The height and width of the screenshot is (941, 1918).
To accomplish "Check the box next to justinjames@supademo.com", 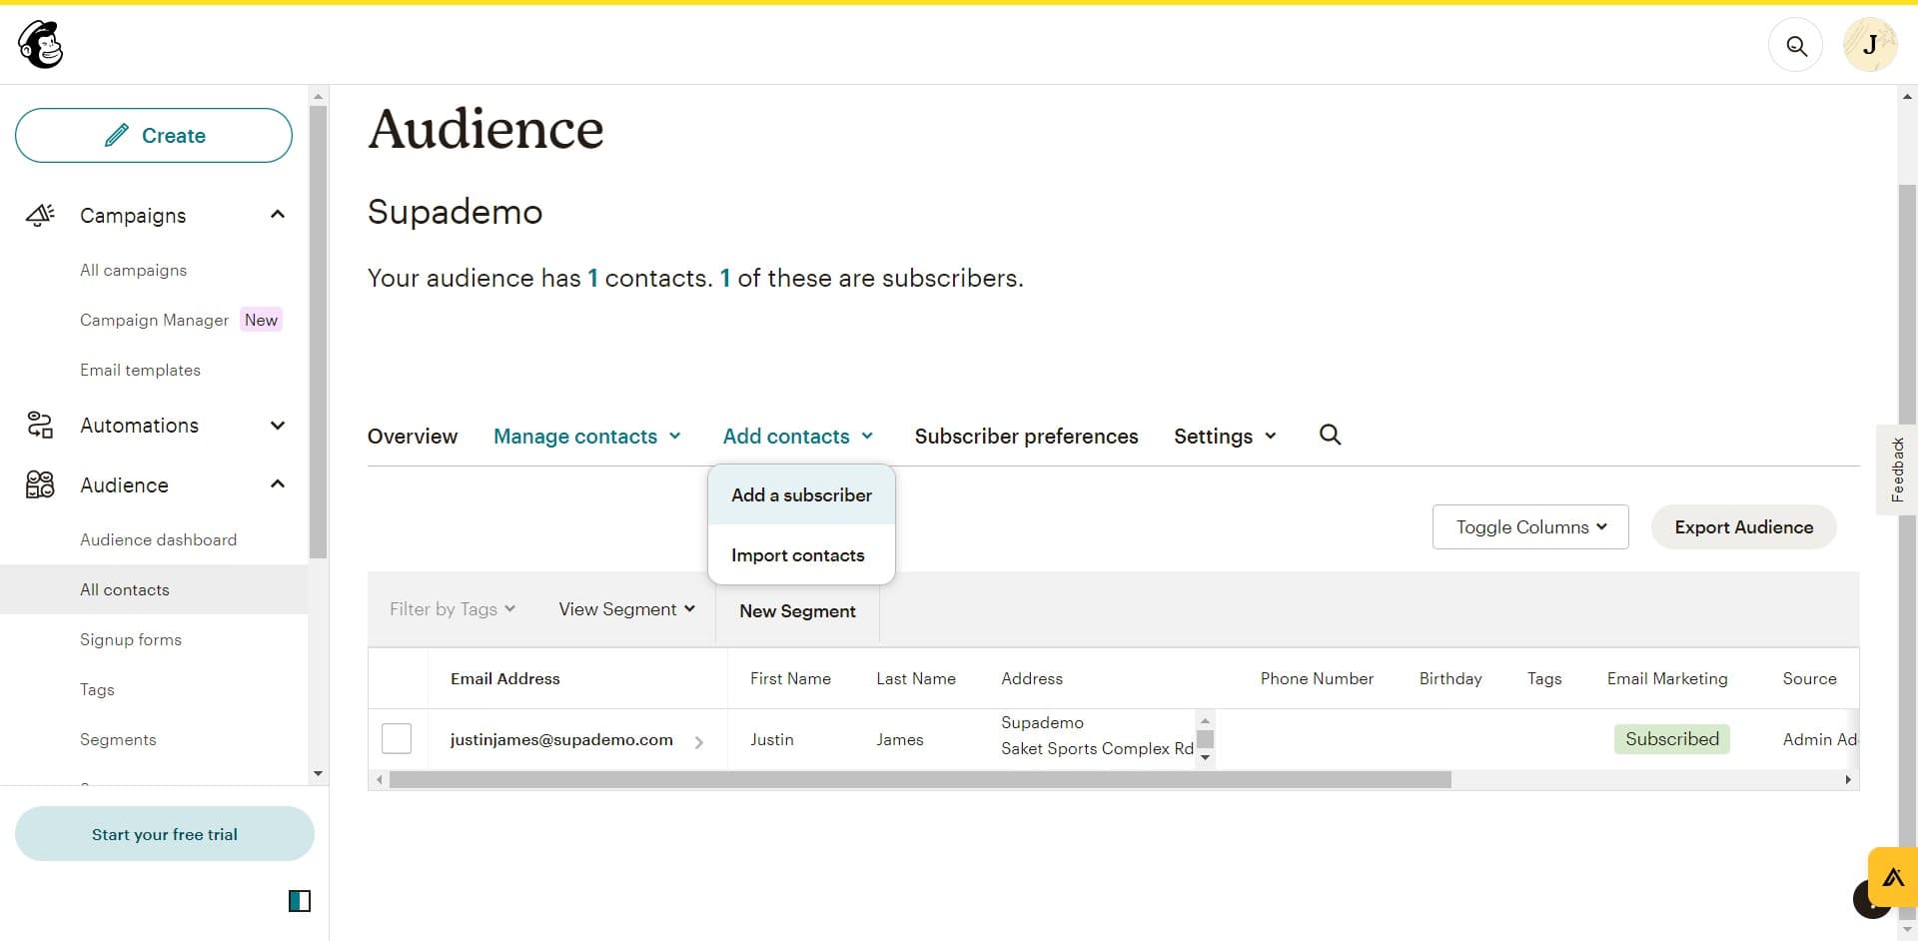I will click(x=396, y=738).
